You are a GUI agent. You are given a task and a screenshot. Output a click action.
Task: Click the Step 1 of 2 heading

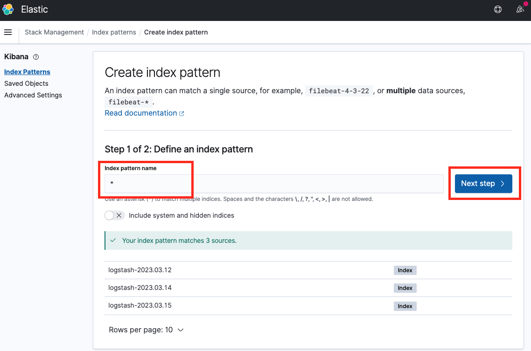point(178,149)
